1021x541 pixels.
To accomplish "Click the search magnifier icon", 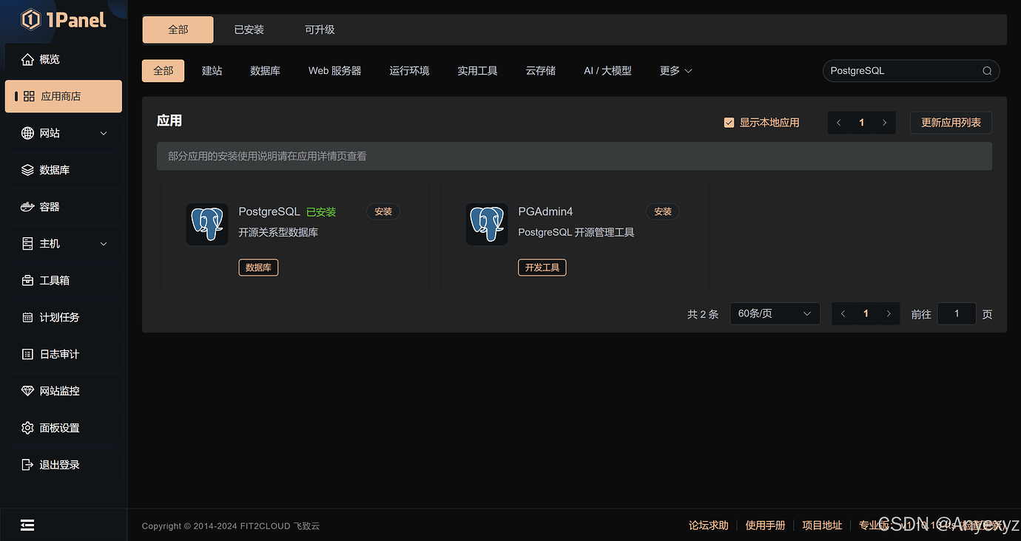I will coord(987,71).
